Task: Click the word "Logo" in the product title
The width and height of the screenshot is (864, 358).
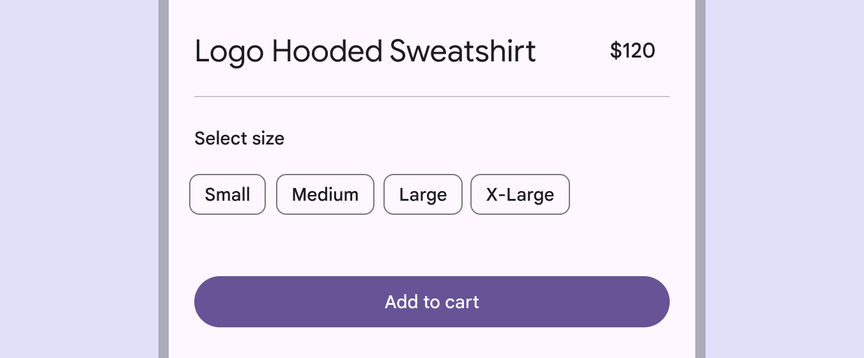Action: 229,52
